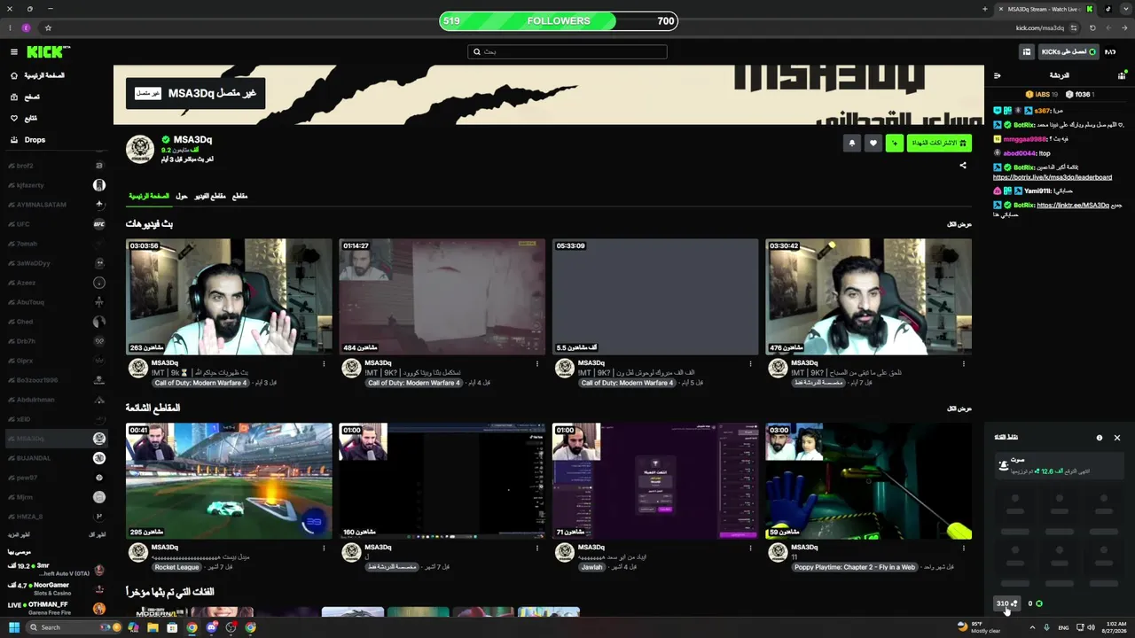
Task: Open the 05:33:09 stream video thumbnail
Action: tap(655, 297)
